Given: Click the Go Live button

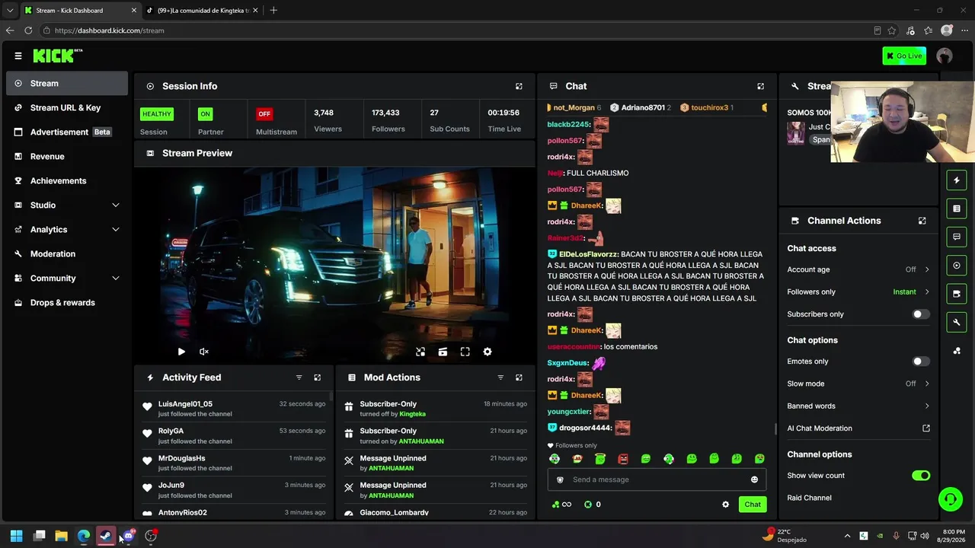Looking at the screenshot, I should (x=904, y=56).
